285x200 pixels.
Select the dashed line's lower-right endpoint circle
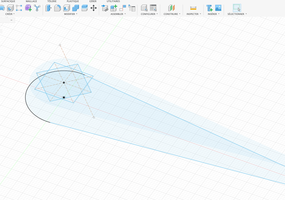pos(94,117)
